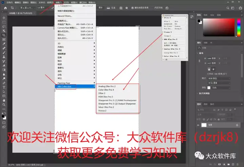The height and width of the screenshot is (167, 244).
Task: Select the Clone Stamp tool
Action: point(4,57)
